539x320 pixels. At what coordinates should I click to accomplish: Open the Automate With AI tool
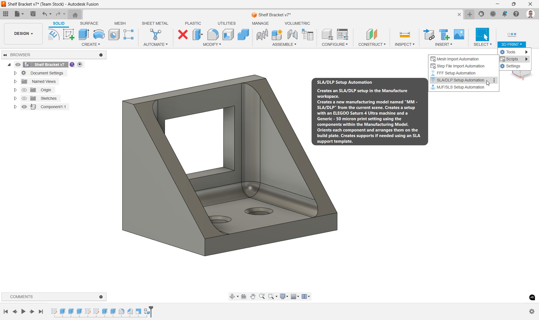coord(155,35)
